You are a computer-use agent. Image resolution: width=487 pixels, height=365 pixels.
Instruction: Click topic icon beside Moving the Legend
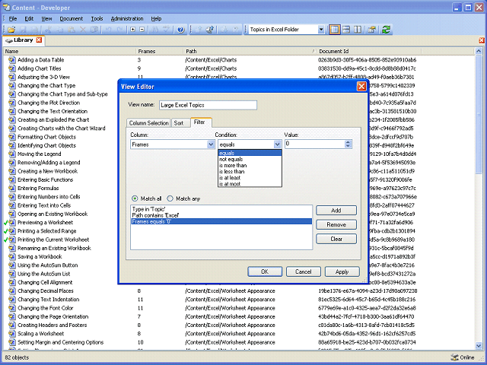[x=12, y=154]
